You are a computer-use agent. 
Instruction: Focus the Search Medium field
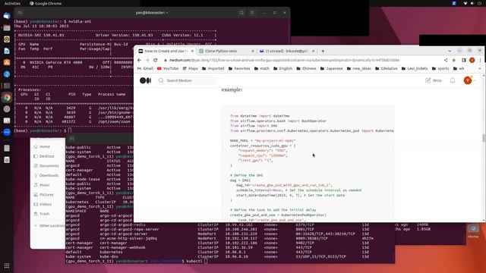[186, 80]
